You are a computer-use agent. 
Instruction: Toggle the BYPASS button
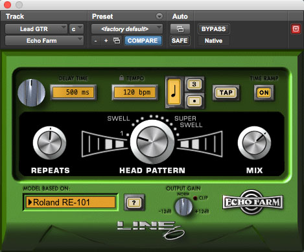[213, 29]
